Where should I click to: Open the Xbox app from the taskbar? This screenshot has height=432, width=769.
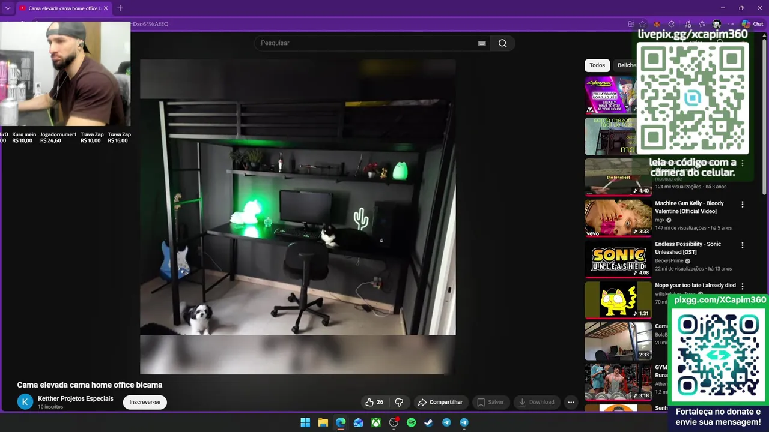coord(375,422)
